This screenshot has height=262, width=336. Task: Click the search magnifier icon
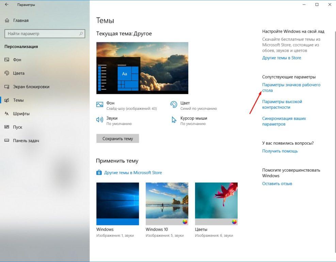(x=81, y=33)
